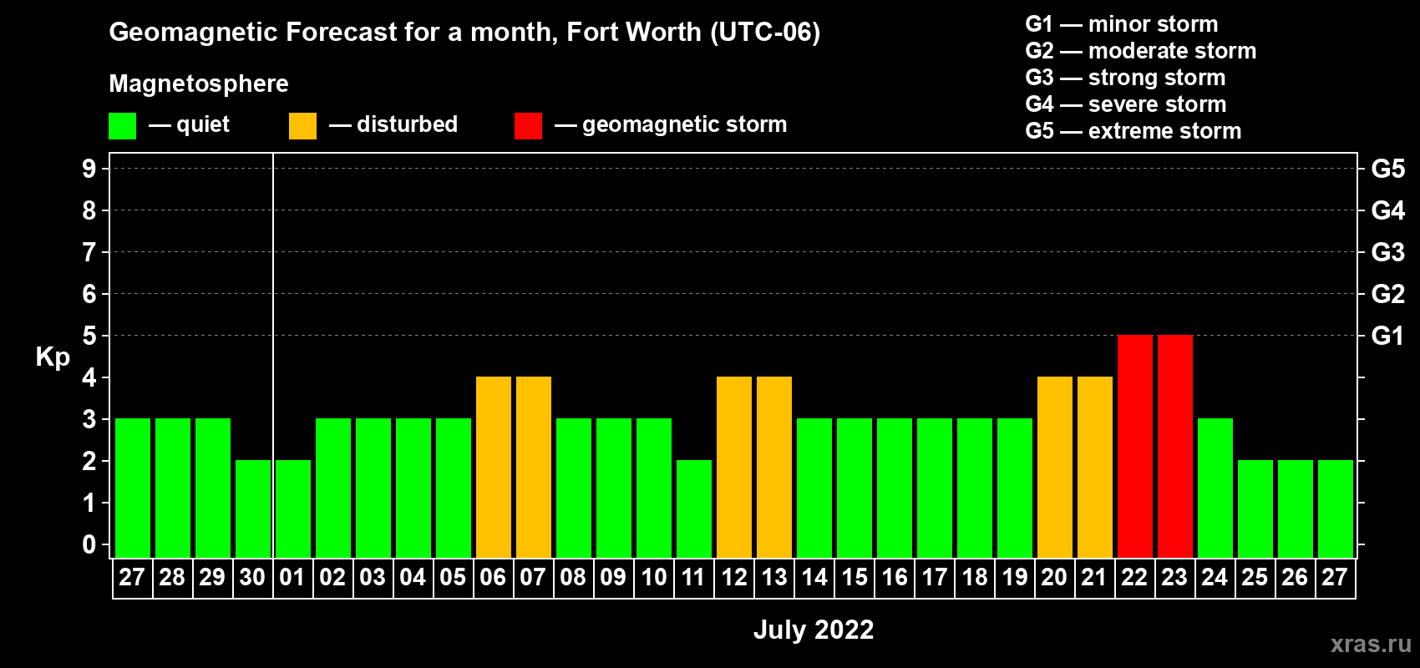The height and width of the screenshot is (668, 1420).
Task: Click the date label 19 on the axis
Action: point(1014,578)
